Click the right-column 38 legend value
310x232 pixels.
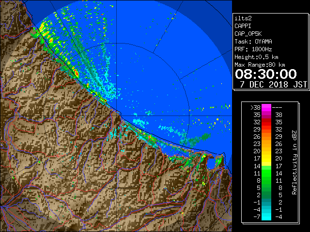pos(279,115)
